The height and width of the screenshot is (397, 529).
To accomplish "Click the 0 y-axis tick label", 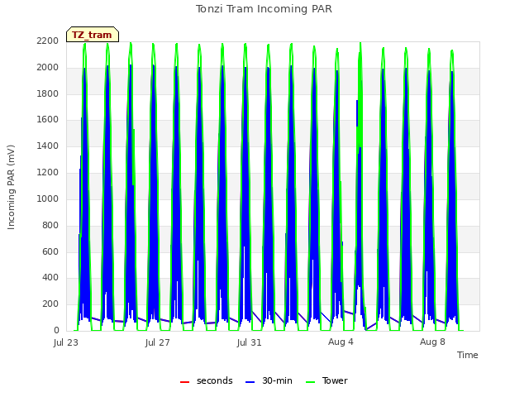I will coord(56,330).
